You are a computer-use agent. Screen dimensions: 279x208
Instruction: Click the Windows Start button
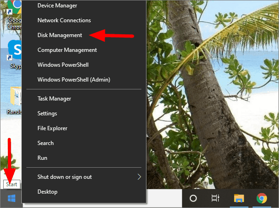[x=12, y=198]
